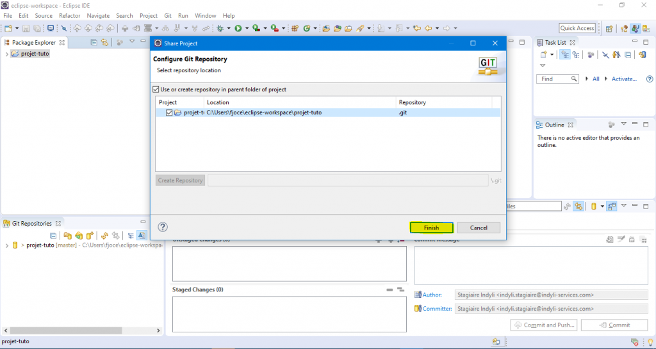The height and width of the screenshot is (349, 656).
Task: Expand projet-tuto repository in Git Repositories
Action: [x=6, y=245]
